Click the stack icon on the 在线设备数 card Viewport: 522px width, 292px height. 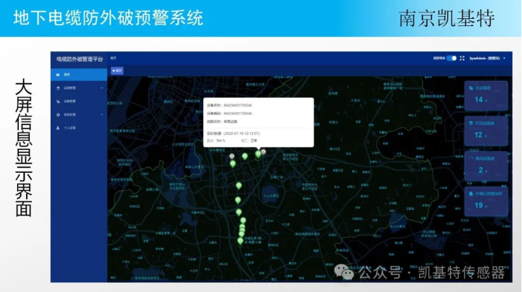coord(471,123)
